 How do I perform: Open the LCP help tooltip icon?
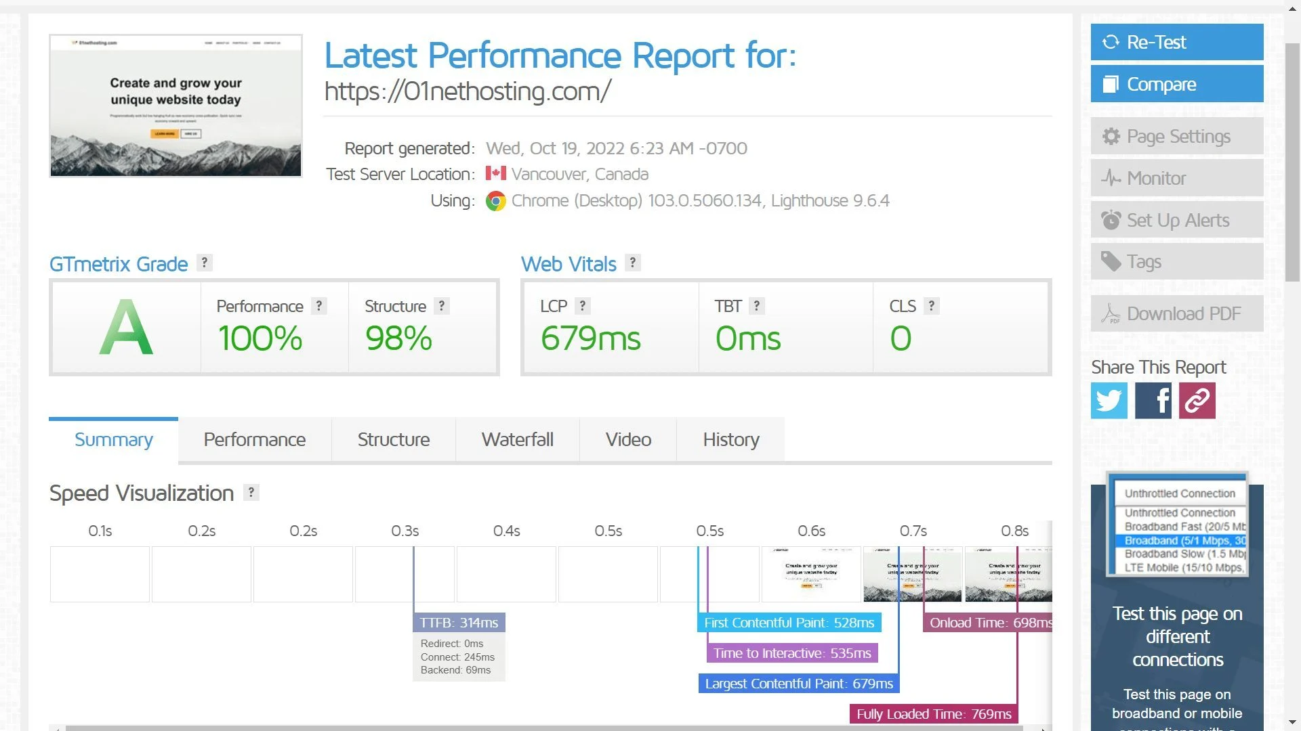(x=583, y=306)
